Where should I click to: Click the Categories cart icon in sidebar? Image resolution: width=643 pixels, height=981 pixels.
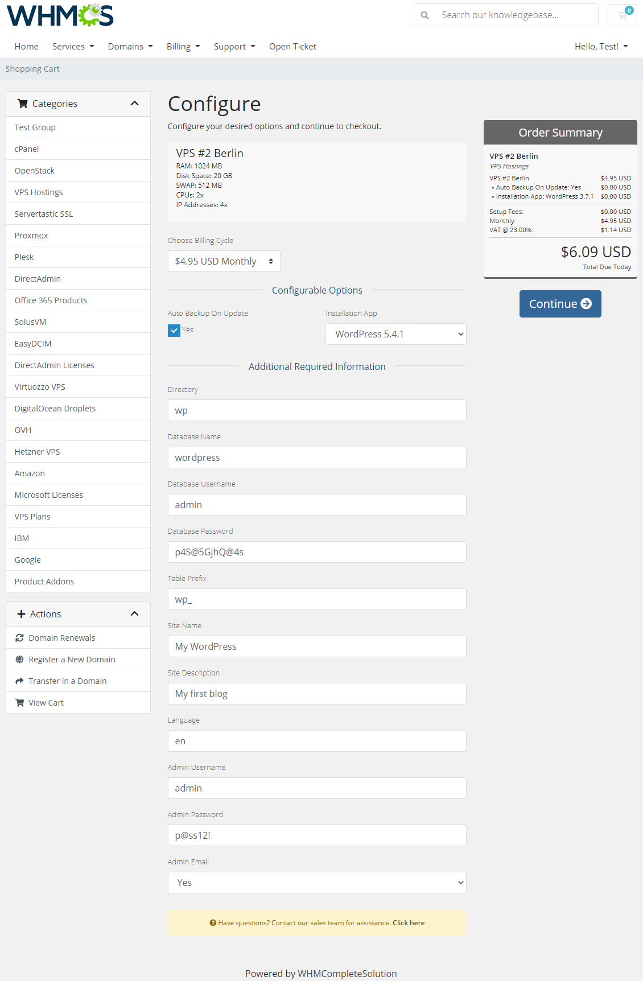pyautogui.click(x=23, y=104)
